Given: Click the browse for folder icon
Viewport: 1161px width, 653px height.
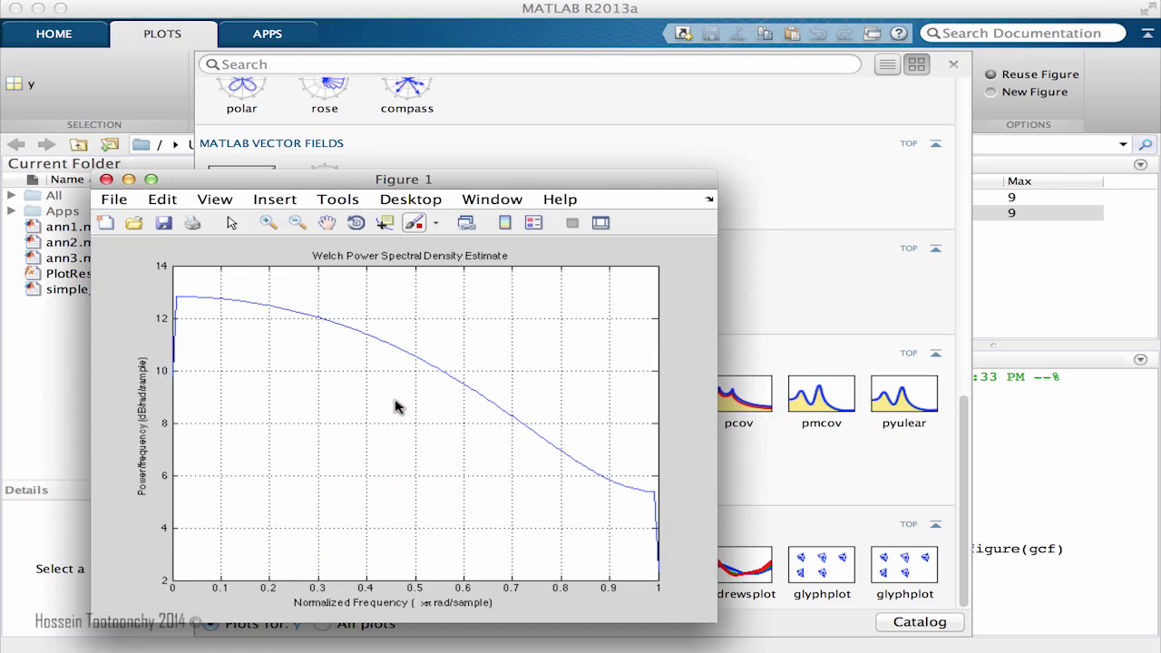Looking at the screenshot, I should 110,144.
